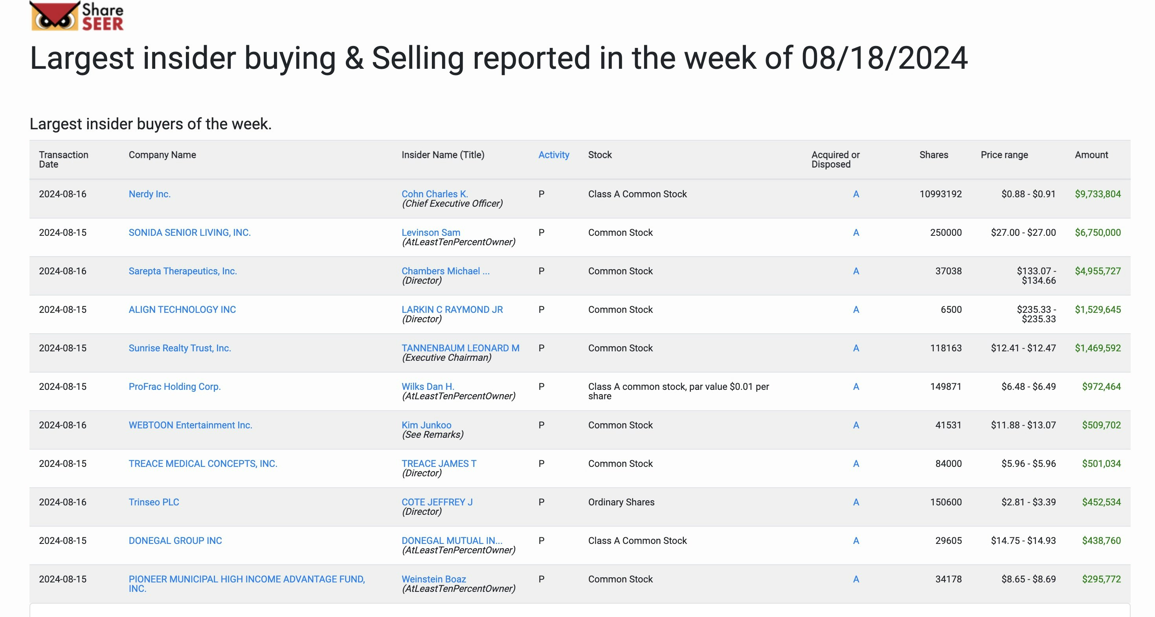Screen dimensions: 1155x617
Task: Open ALIGN TECHNOLOGY INC link
Action: [x=182, y=309]
